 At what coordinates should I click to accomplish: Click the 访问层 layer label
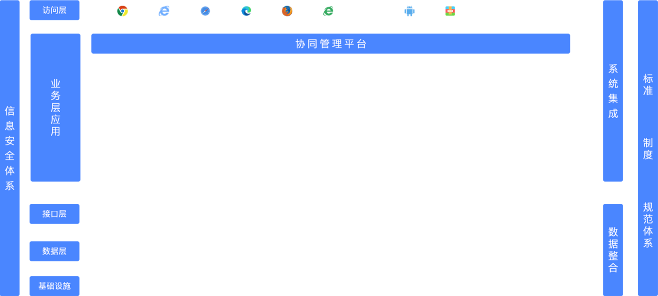(55, 10)
